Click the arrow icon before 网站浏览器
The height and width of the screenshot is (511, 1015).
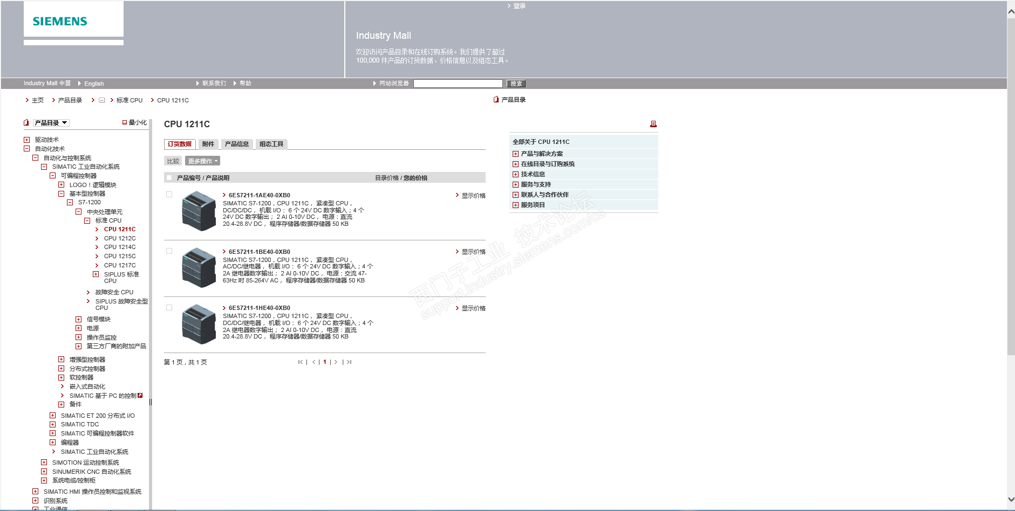[375, 84]
